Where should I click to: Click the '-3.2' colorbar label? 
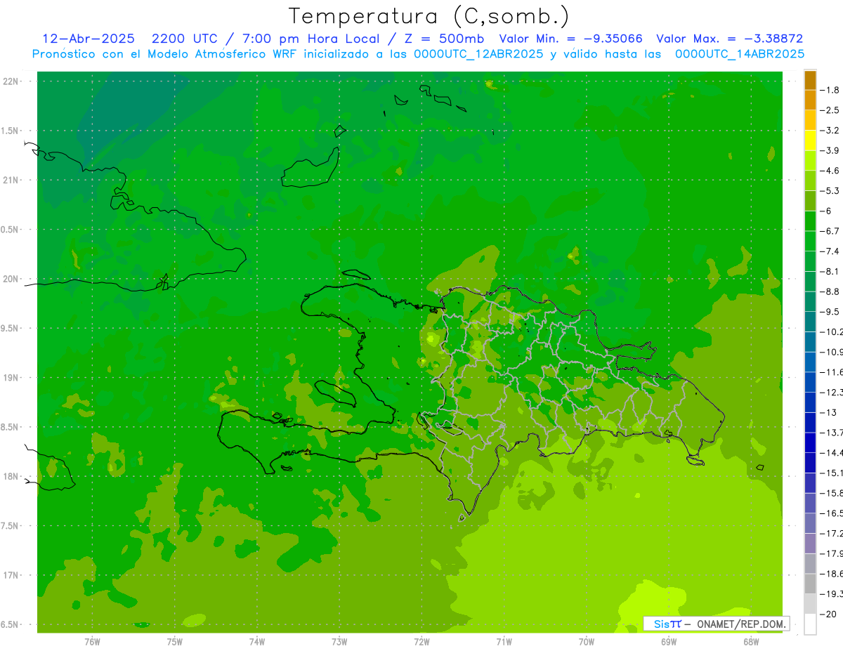(x=830, y=131)
